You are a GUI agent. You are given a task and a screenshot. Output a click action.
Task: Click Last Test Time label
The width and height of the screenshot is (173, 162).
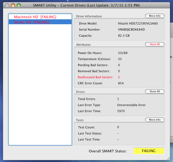pyautogui.click(x=89, y=139)
